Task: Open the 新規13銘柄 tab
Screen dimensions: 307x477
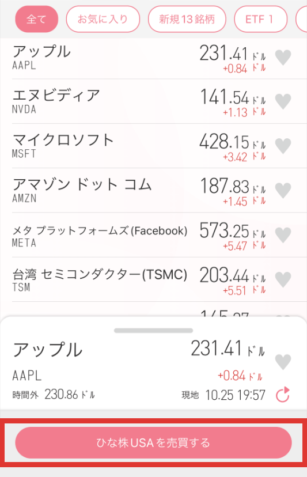Action: tap(187, 19)
